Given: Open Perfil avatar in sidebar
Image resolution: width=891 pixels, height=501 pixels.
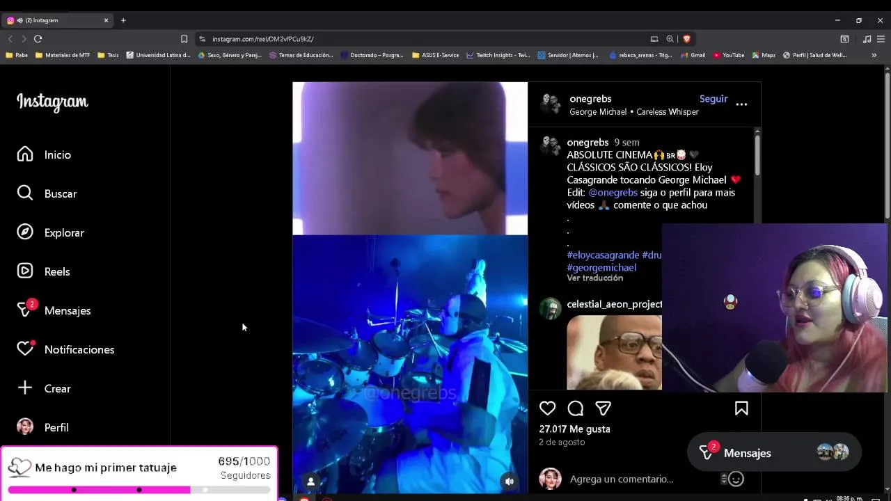Looking at the screenshot, I should coord(25,427).
